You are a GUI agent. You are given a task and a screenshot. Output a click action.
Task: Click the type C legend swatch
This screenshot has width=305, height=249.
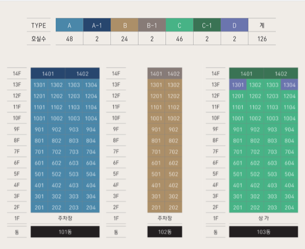click(179, 25)
